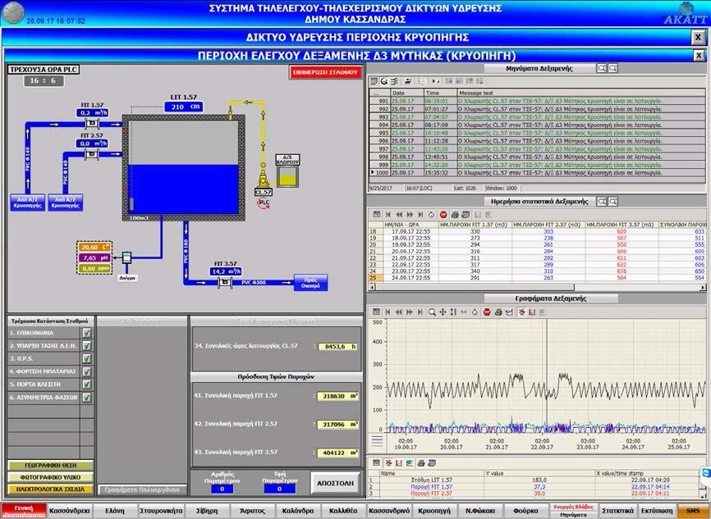Viewport: 711px width, 519px height.
Task: Click left arrow of statistics table horizontal scrollbar
Action: click(x=373, y=287)
